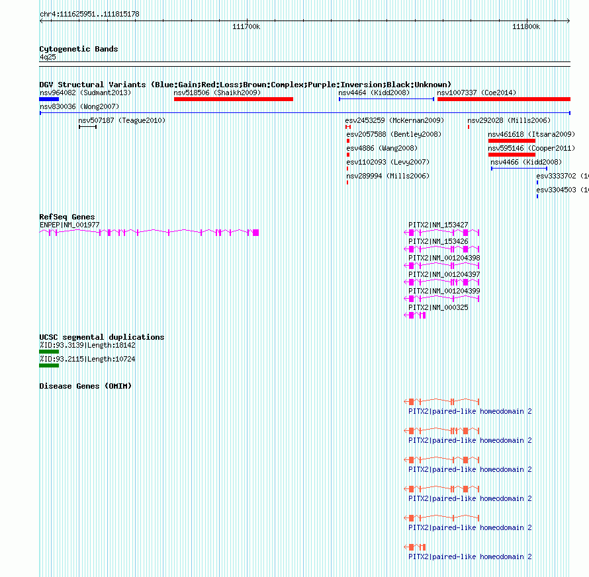
Task: Open the esv2057588 (Bentley2008) variant label
Action: tap(394, 134)
